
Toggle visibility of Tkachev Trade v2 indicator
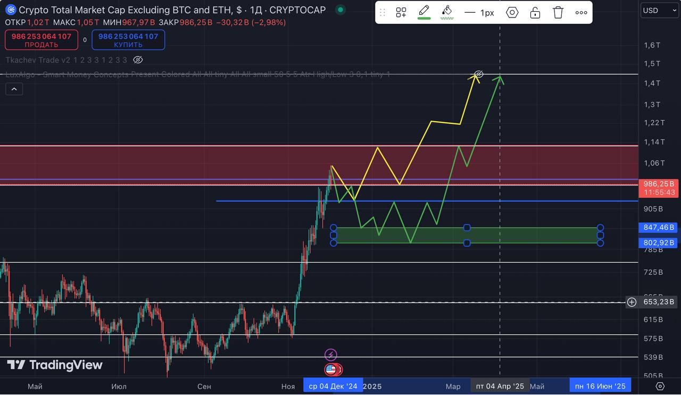[x=138, y=60]
